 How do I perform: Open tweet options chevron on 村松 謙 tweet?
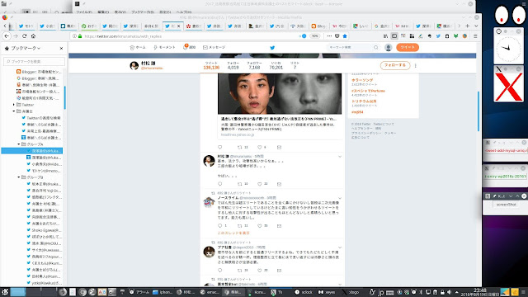tap(340, 157)
